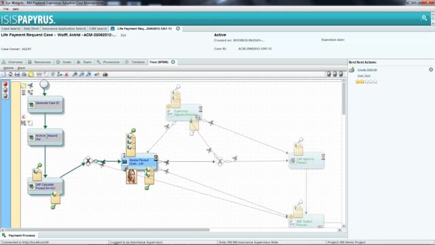
Task: Select the Archive Inbound Doc node
Action: coord(46,137)
